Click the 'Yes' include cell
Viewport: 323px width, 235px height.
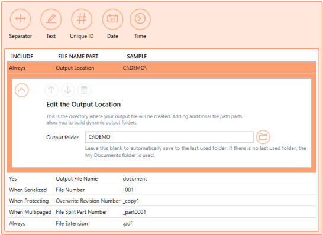tap(13, 179)
